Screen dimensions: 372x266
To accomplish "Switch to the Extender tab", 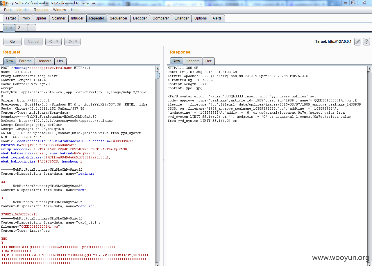I will [182, 18].
